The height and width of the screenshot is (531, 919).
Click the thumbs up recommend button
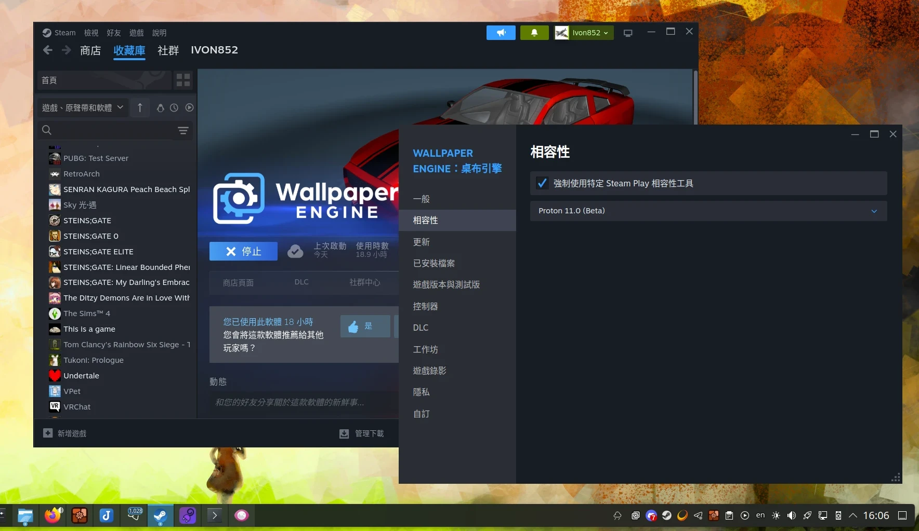(x=365, y=326)
